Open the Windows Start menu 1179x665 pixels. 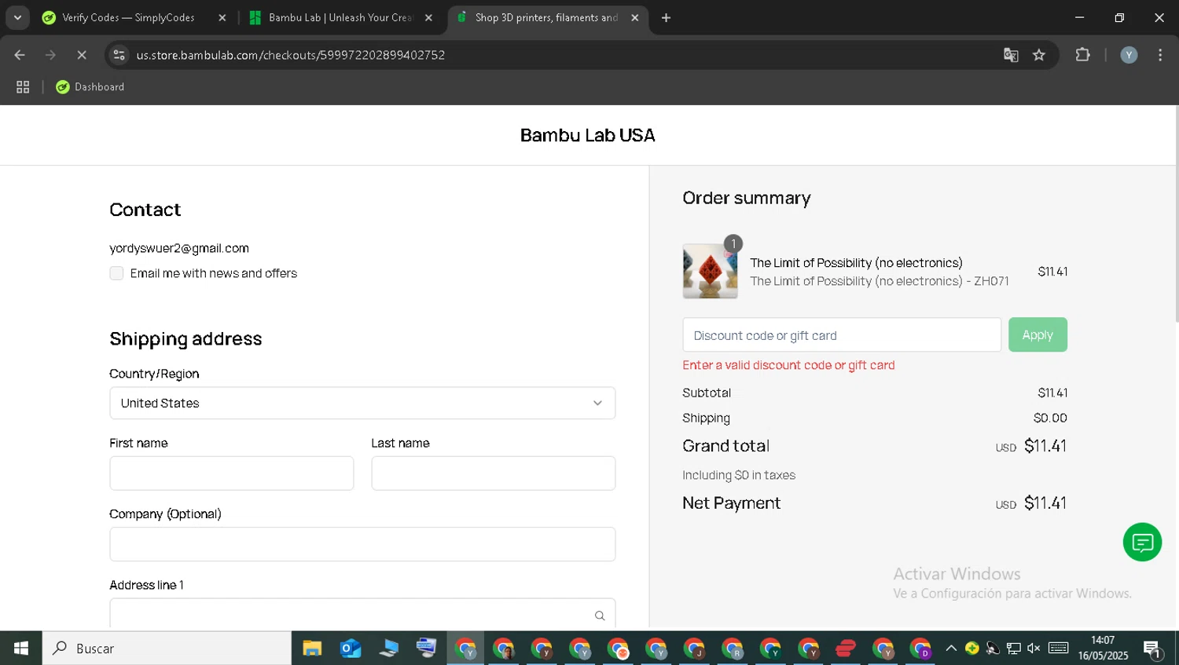click(21, 649)
